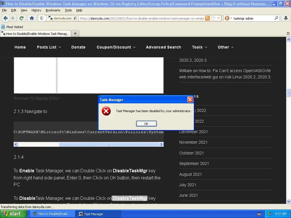The width and height of the screenshot is (291, 218).
Task: Click the 9:57 AM system clock
Action: coord(280,214)
